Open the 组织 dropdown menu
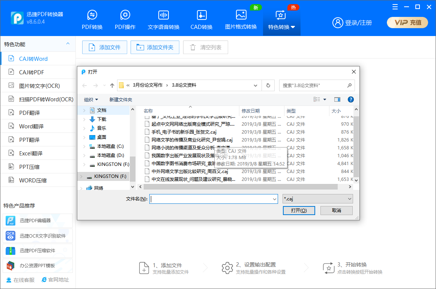Viewport: 436px width, 289px height. [x=91, y=99]
